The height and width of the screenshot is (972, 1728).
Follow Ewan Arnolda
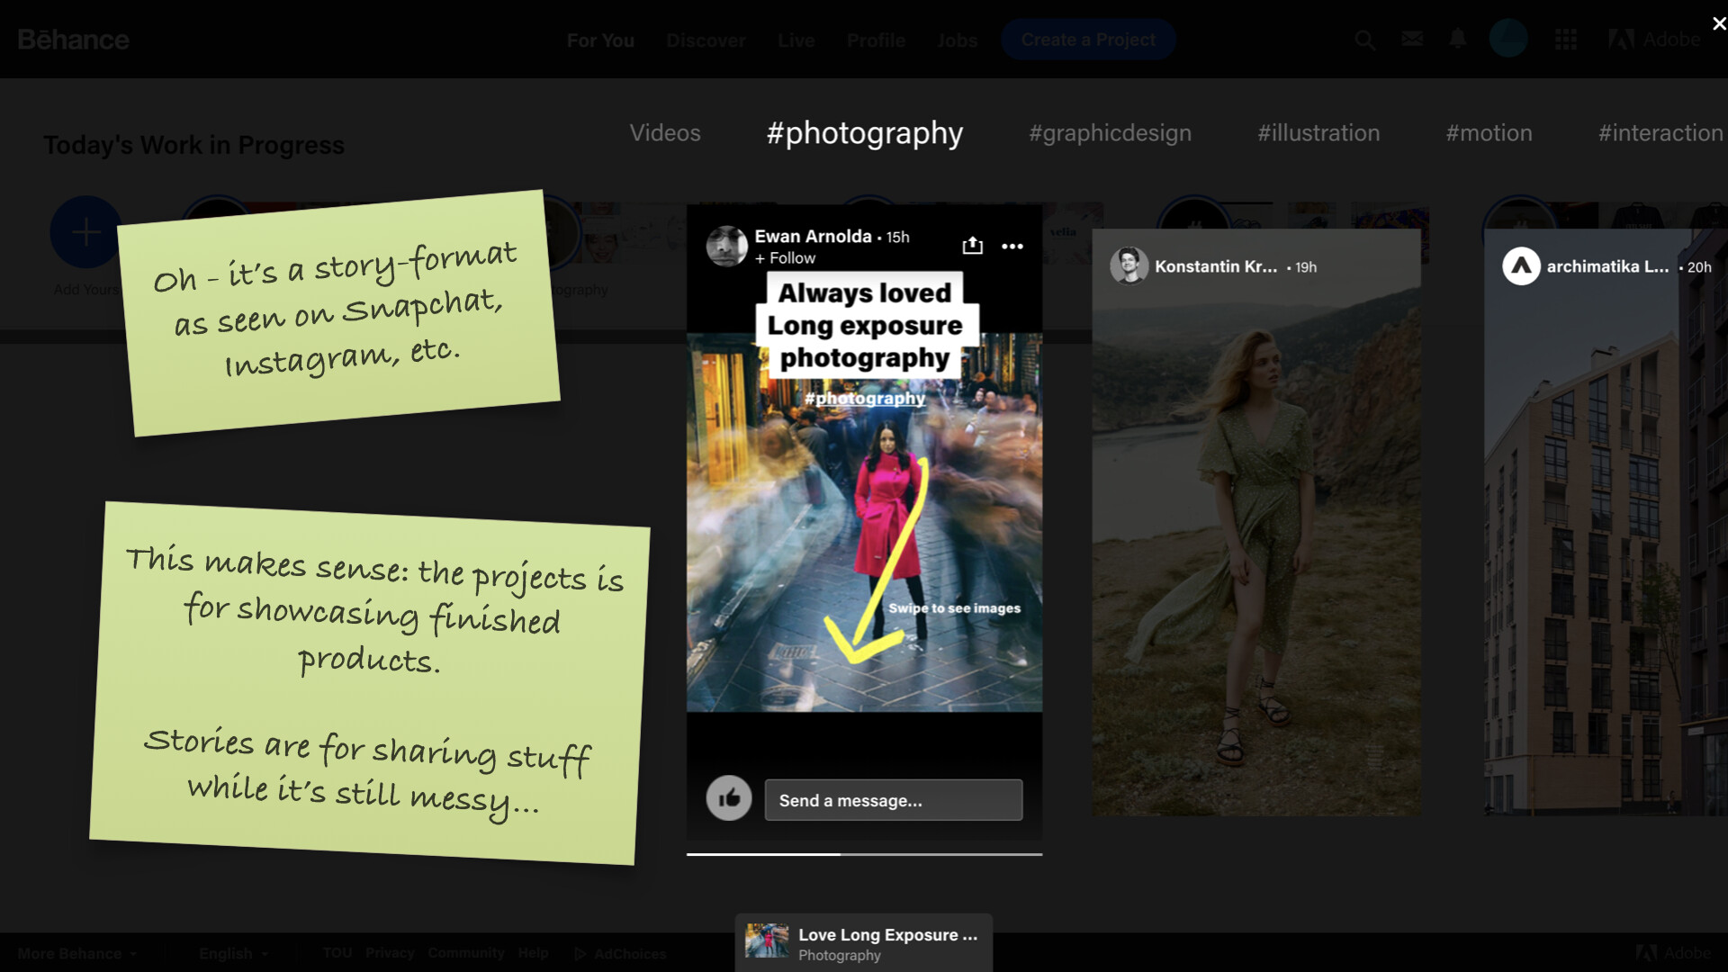pos(785,258)
